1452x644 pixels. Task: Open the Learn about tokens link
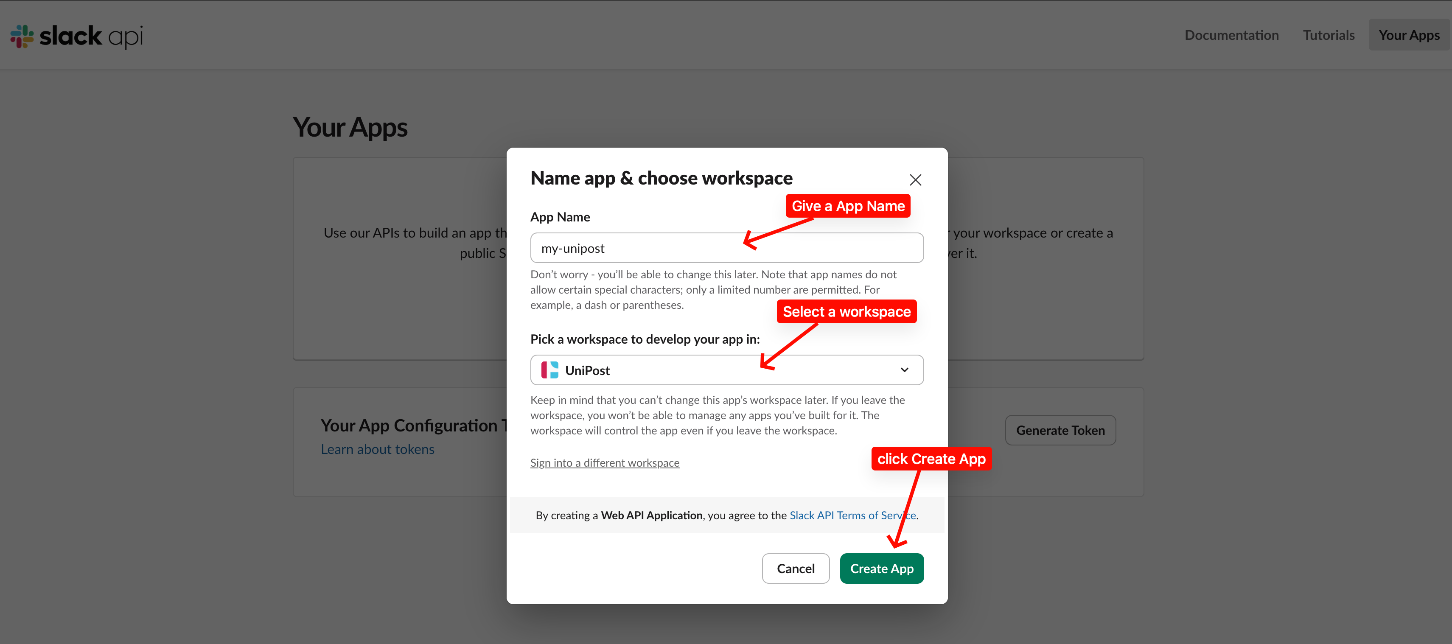378,449
